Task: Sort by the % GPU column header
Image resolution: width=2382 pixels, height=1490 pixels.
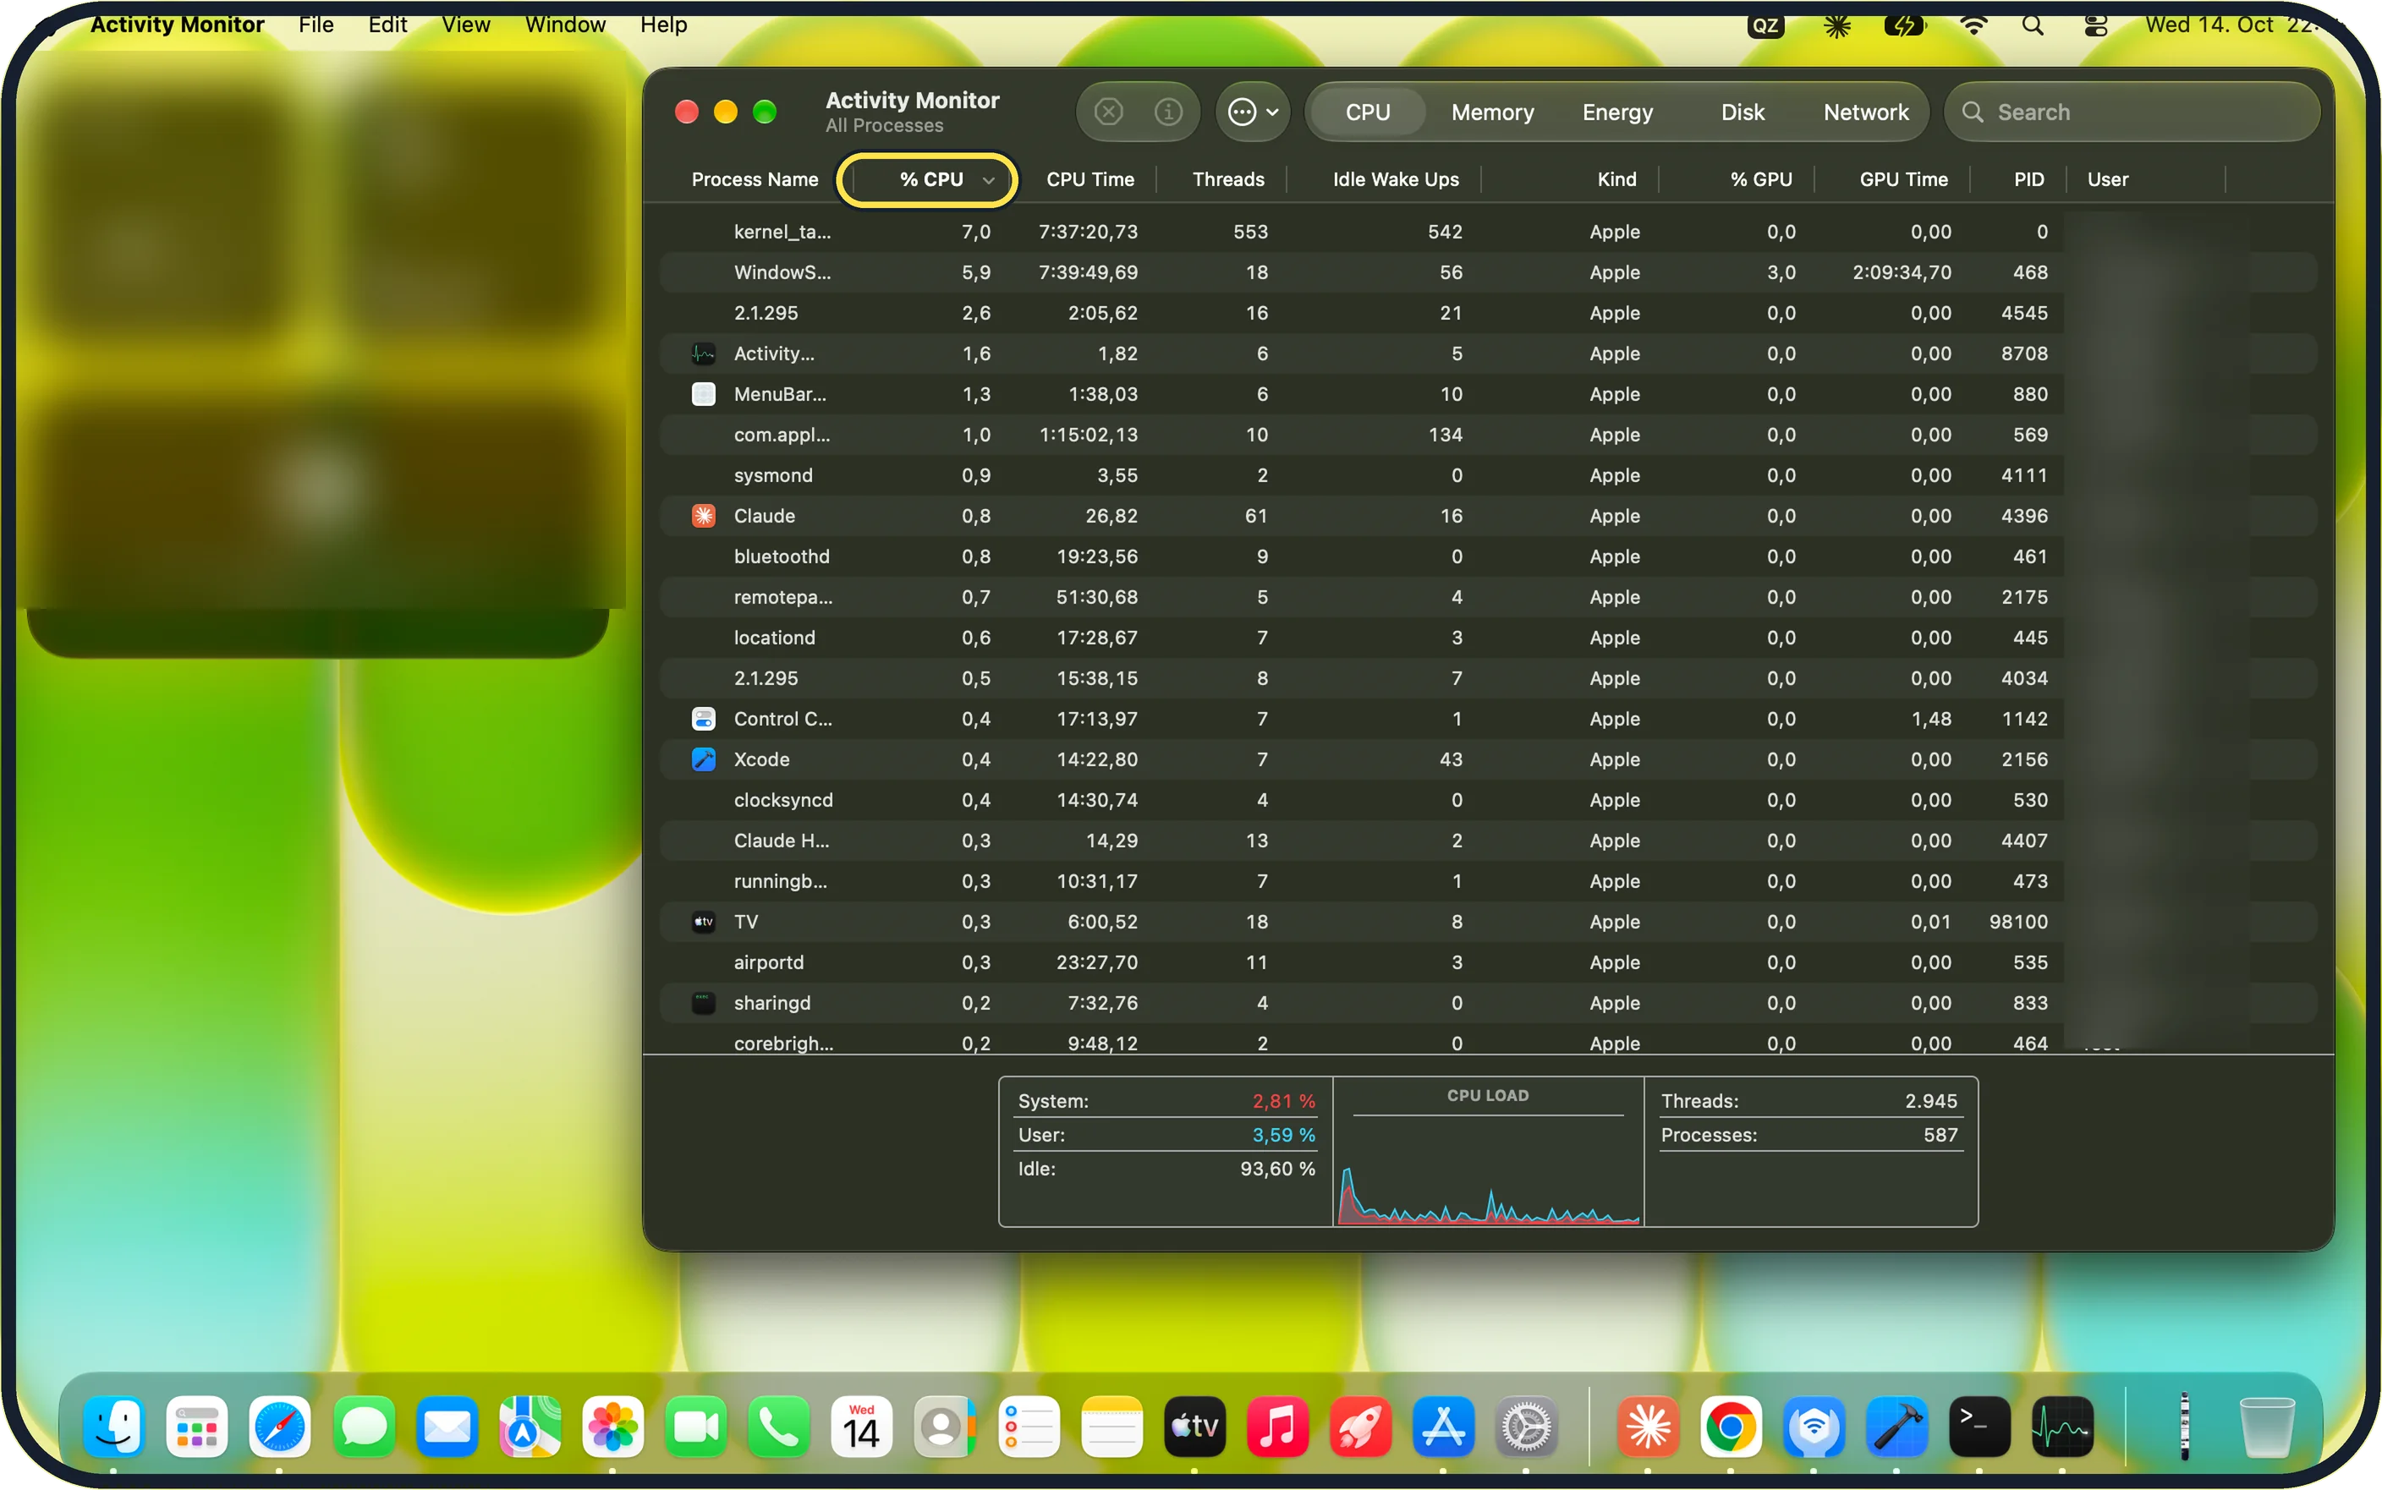Action: [x=1761, y=179]
